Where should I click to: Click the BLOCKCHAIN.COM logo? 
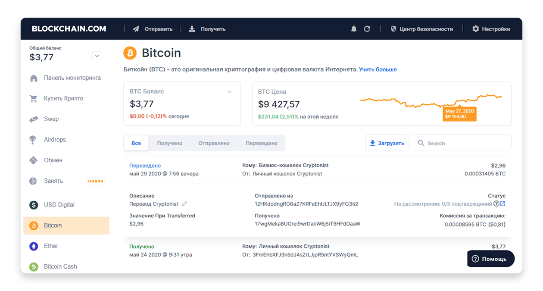(x=69, y=29)
